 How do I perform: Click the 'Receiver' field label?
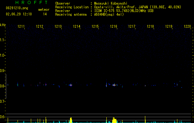pyautogui.click(x=63, y=11)
